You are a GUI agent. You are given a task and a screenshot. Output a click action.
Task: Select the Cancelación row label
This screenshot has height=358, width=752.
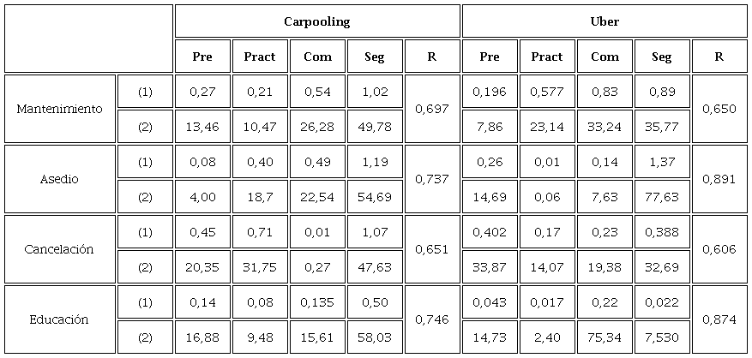(x=60, y=249)
